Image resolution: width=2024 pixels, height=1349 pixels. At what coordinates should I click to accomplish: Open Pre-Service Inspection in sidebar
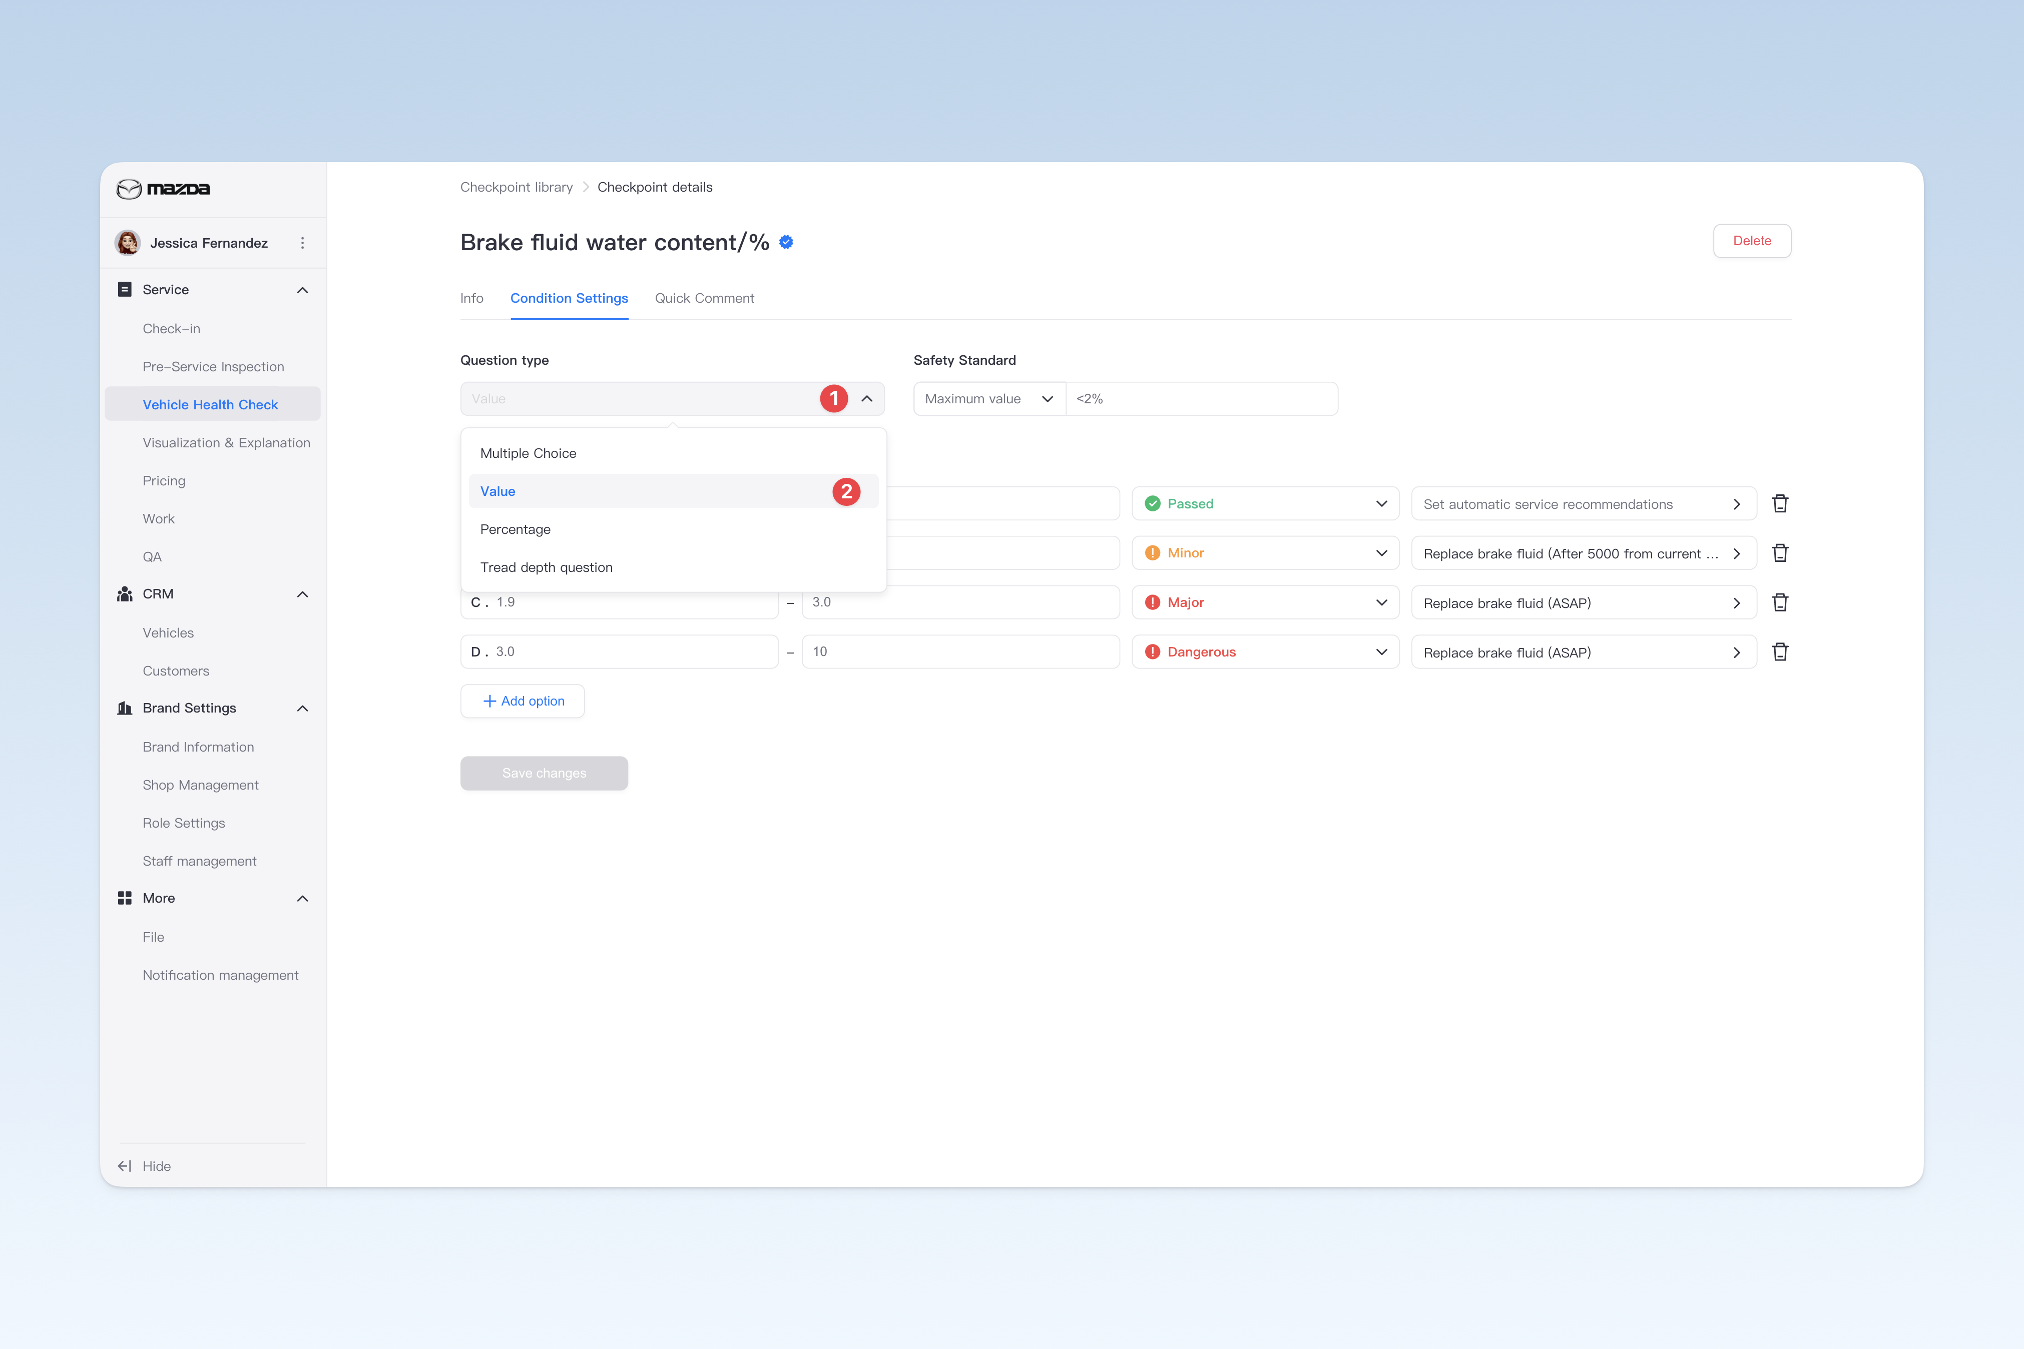[x=213, y=366]
